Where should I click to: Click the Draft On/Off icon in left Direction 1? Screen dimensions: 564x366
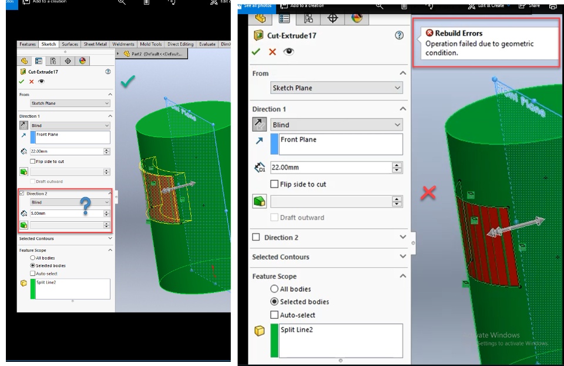(x=23, y=172)
